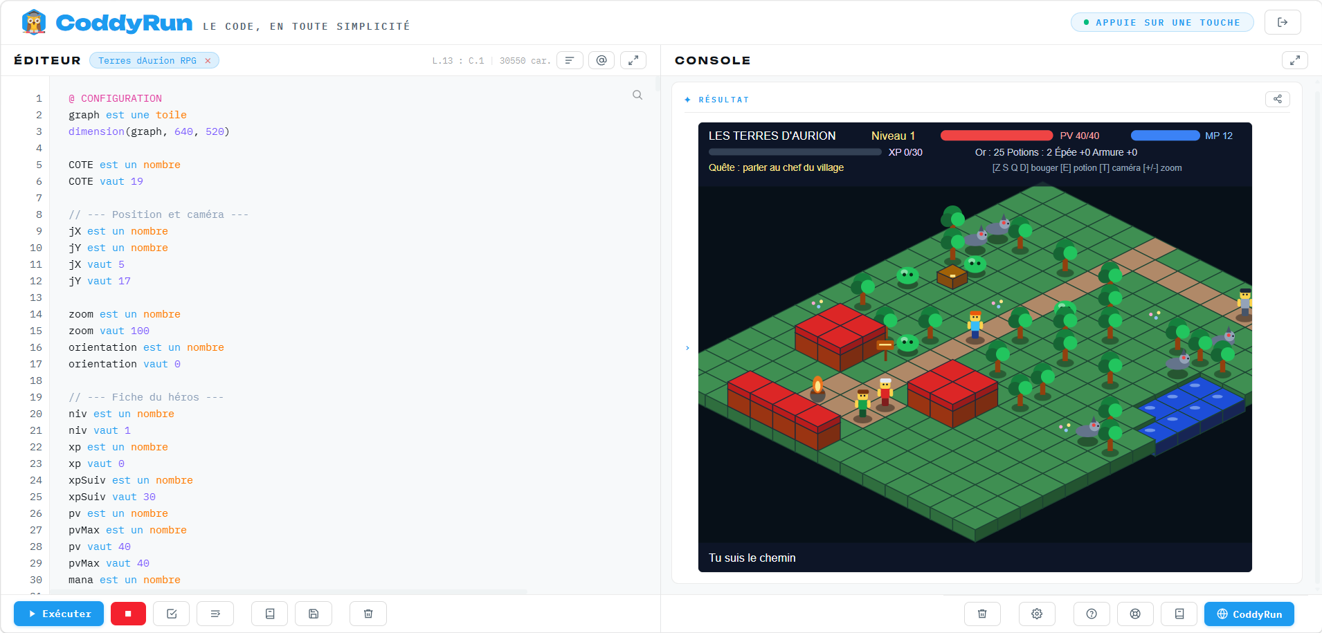Open the help question mark icon
Viewport: 1322px width, 633px height.
[x=1092, y=614]
